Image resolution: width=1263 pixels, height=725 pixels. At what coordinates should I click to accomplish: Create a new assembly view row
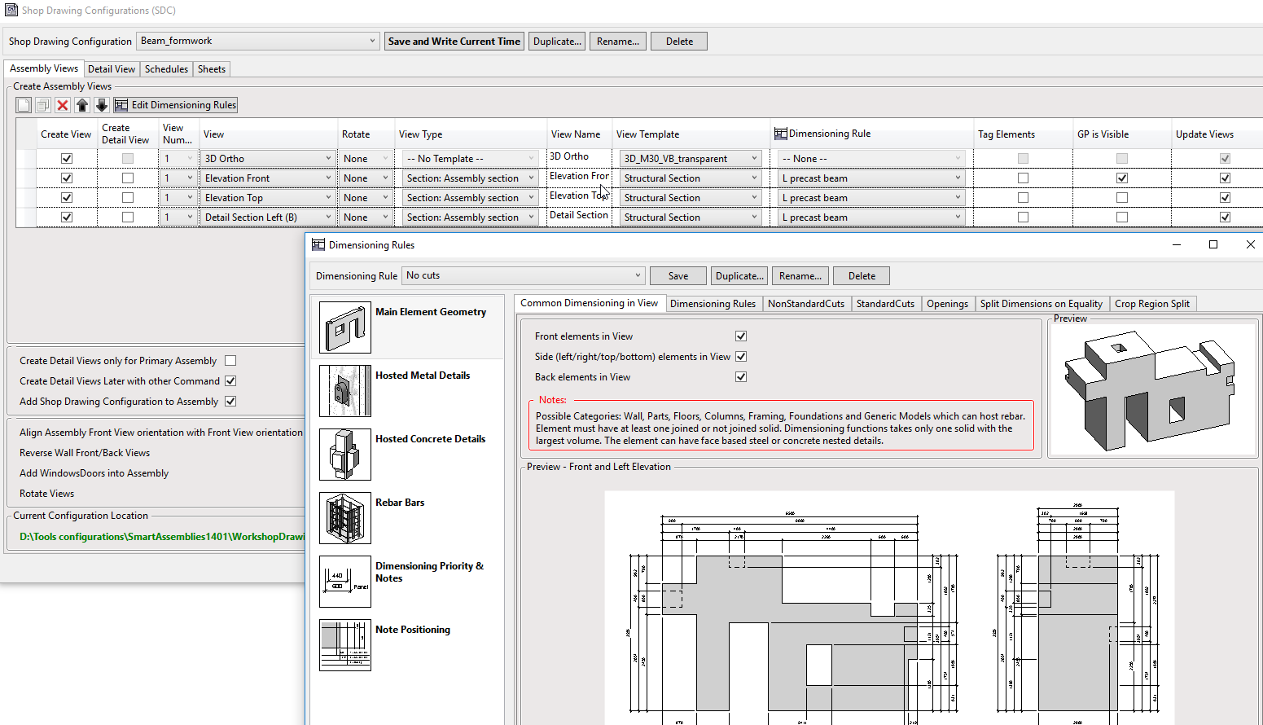(22, 104)
